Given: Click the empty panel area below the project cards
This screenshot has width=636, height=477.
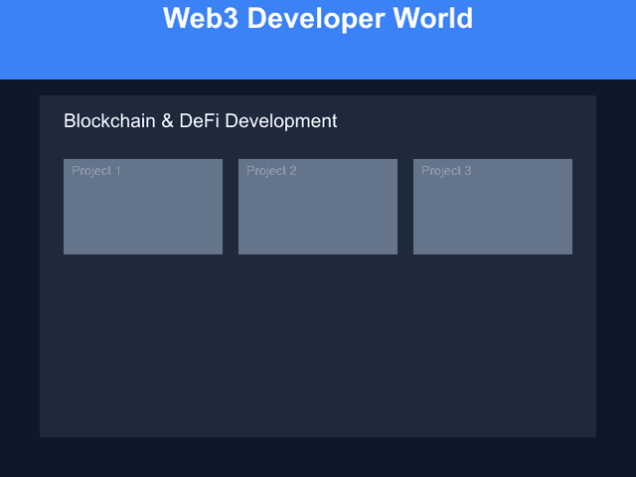Looking at the screenshot, I should (x=318, y=348).
